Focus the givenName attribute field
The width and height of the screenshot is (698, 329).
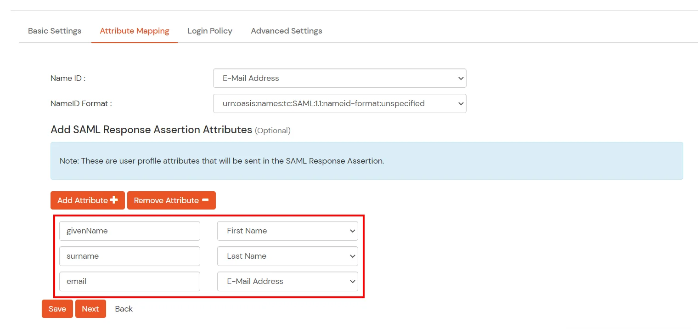click(130, 231)
